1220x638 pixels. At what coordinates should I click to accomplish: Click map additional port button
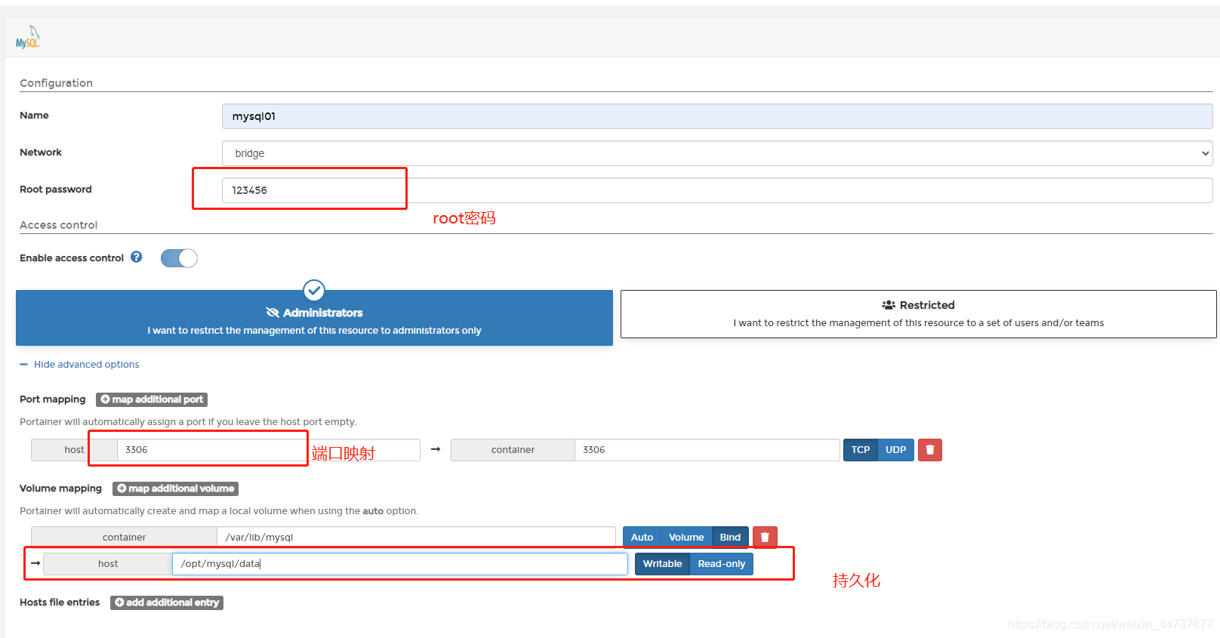[152, 399]
